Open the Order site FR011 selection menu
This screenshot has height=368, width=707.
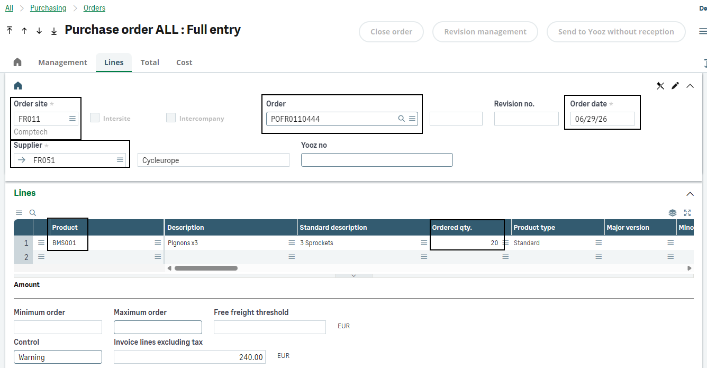[72, 119]
